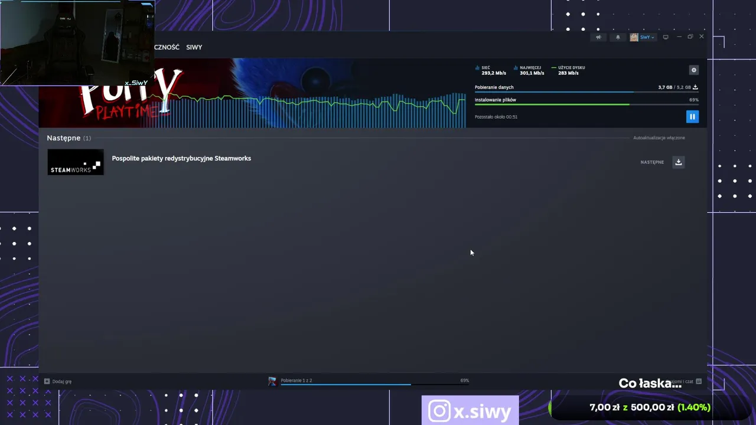The height and width of the screenshot is (425, 756).
Task: Click the NASTĘPNE label in queue
Action: [652, 162]
